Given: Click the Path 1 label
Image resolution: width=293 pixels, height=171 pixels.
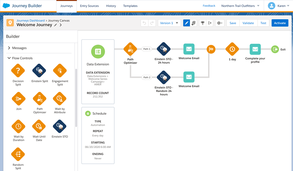Looking at the screenshot, I should [147, 49].
